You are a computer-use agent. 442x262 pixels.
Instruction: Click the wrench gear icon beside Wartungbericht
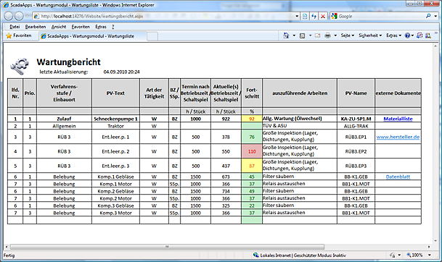(x=19, y=67)
